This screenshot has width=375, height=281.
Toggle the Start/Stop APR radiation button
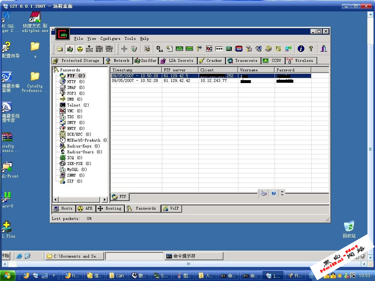coord(80,49)
